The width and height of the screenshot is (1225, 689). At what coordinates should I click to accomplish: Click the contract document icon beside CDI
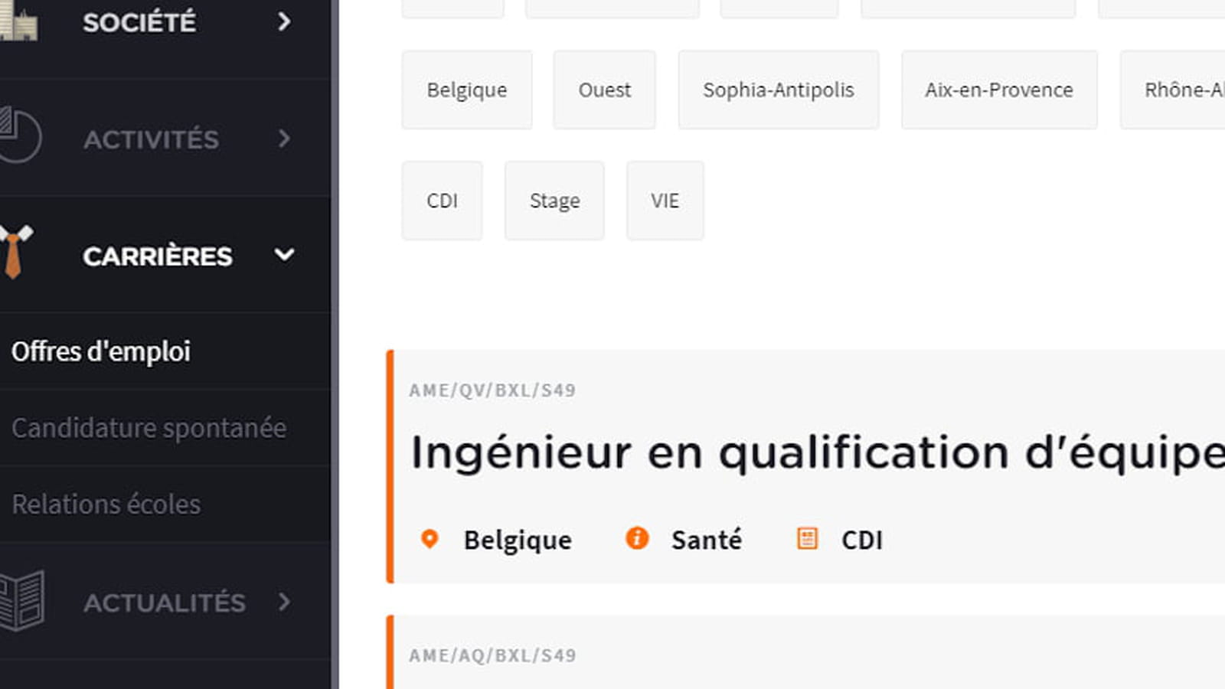pyautogui.click(x=807, y=538)
